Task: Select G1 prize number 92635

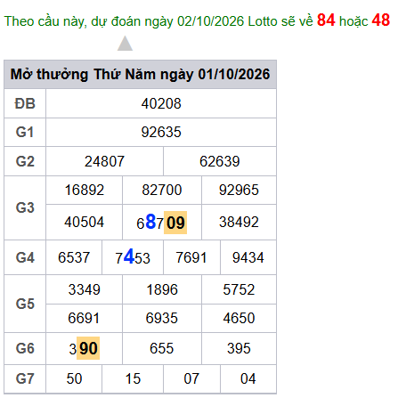Action: click(x=161, y=133)
